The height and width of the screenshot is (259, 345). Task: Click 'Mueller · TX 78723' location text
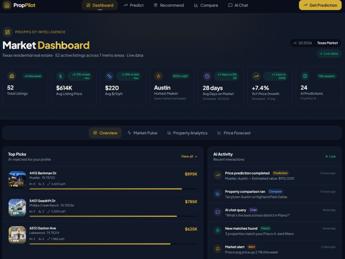tap(42, 178)
